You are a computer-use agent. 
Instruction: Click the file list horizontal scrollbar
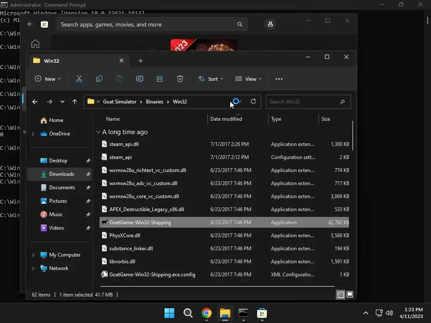click(x=218, y=286)
